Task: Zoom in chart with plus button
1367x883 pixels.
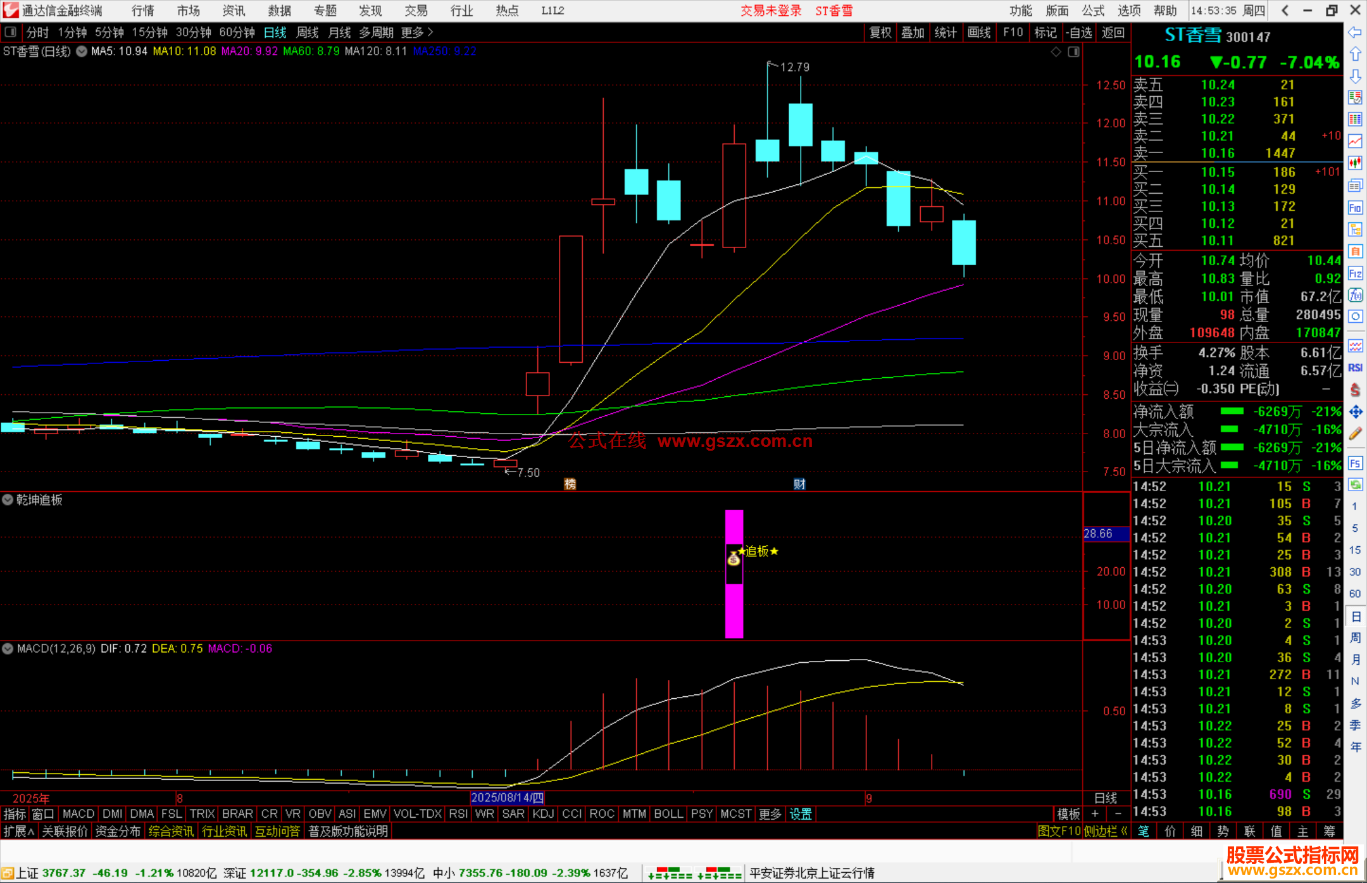Action: point(1095,814)
